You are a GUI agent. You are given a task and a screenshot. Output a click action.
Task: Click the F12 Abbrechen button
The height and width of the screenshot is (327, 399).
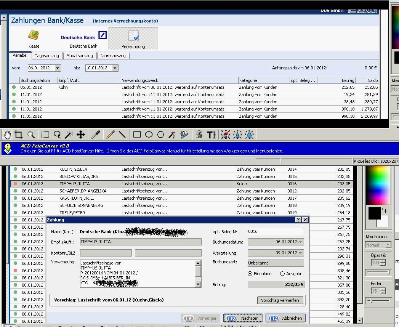285,318
